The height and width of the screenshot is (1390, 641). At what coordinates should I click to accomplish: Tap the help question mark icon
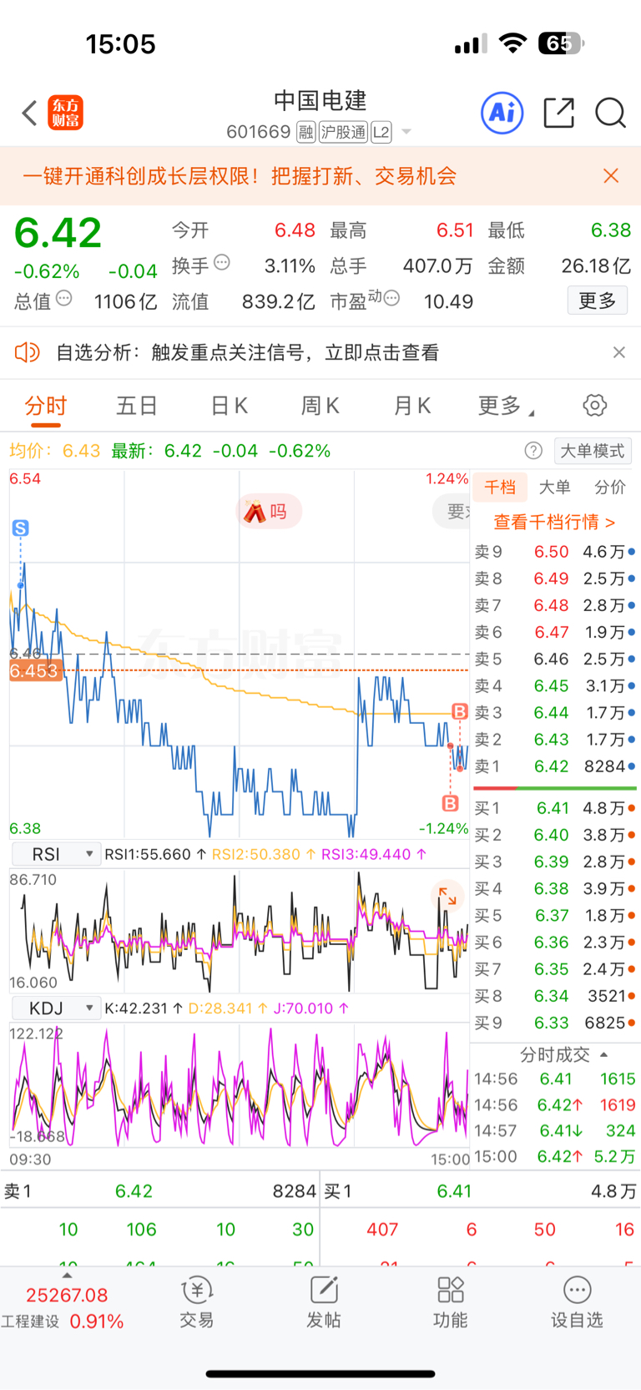pyautogui.click(x=533, y=451)
